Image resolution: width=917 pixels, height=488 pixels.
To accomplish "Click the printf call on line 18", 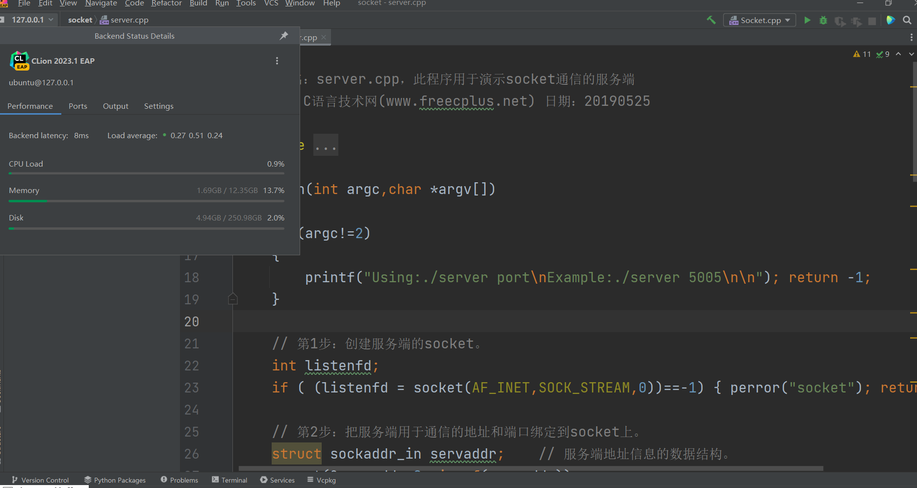I will click(541, 278).
